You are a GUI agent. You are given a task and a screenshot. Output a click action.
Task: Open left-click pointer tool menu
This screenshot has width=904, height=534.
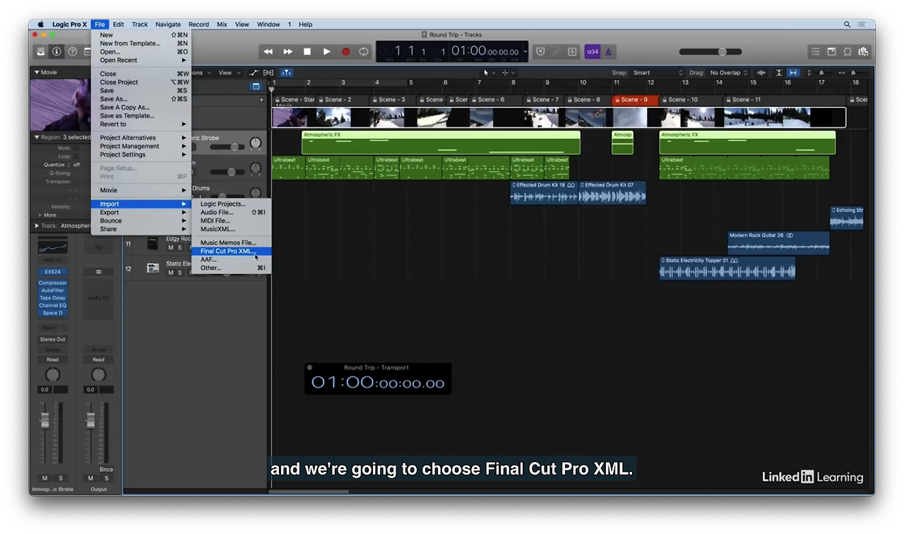(489, 73)
